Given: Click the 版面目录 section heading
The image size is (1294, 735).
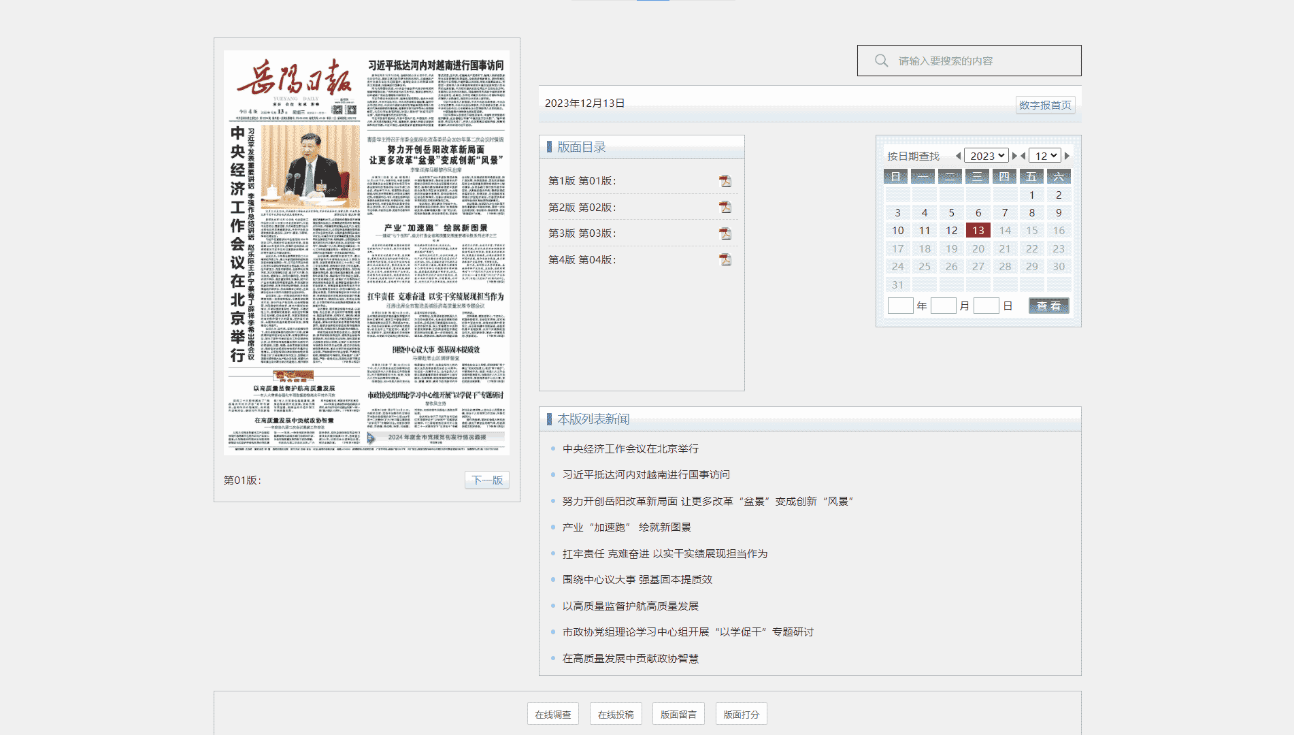Looking at the screenshot, I should [x=581, y=146].
